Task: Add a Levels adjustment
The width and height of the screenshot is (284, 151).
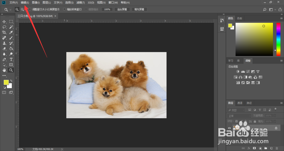Action: click(x=243, y=71)
